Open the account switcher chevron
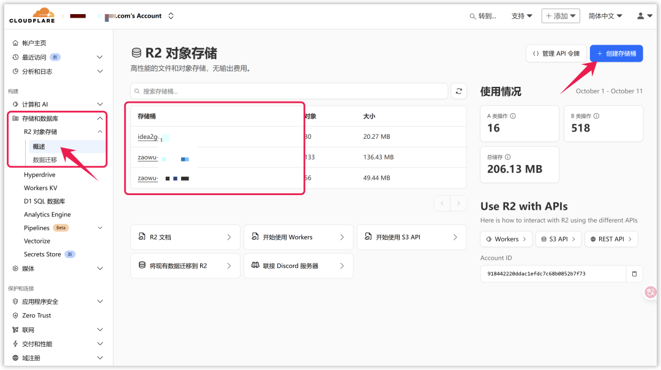 (171, 16)
